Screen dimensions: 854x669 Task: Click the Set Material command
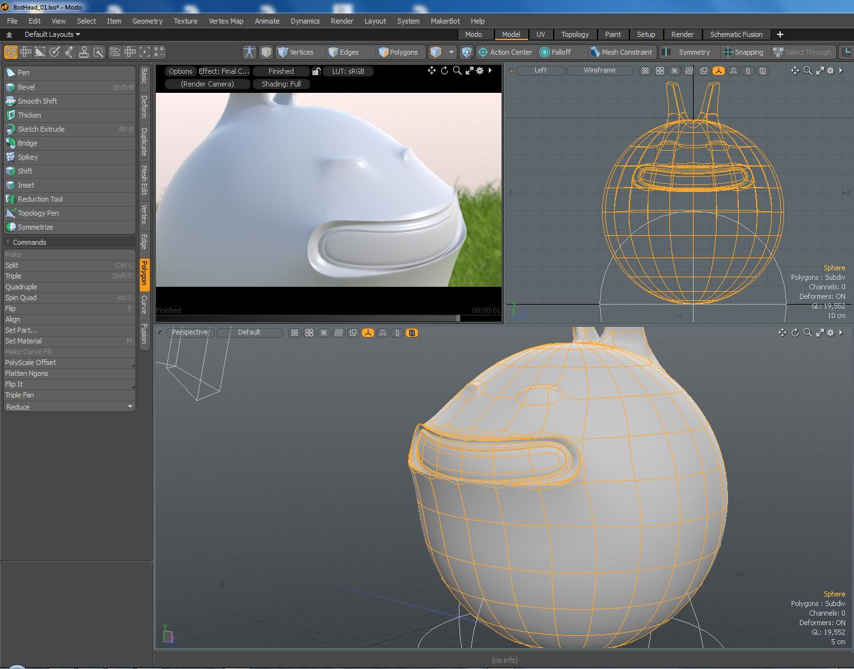(x=24, y=341)
